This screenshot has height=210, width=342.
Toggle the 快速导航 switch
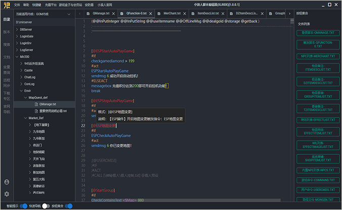tap(45, 206)
